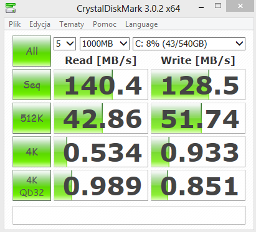
Task: Open the Tematy menu
Action: click(x=72, y=24)
